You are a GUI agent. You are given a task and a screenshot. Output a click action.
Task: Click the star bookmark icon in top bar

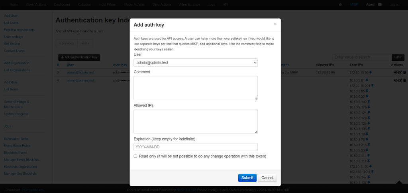pos(340,4)
